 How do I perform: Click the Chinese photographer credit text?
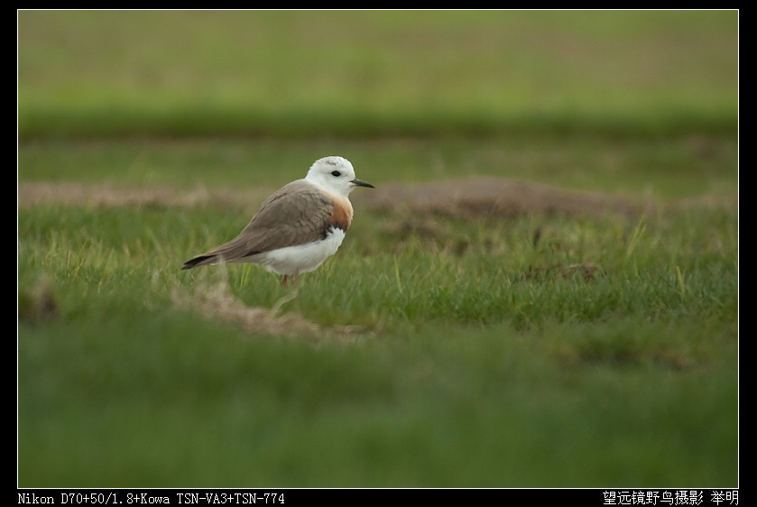(669, 498)
